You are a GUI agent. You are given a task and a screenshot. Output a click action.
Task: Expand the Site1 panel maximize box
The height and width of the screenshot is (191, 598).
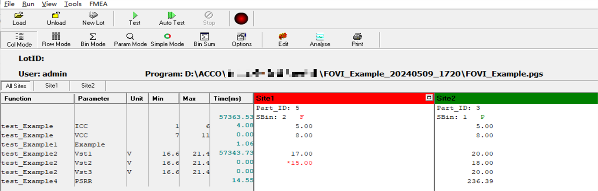pyautogui.click(x=429, y=98)
